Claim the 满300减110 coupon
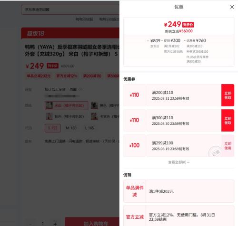 (x=228, y=121)
